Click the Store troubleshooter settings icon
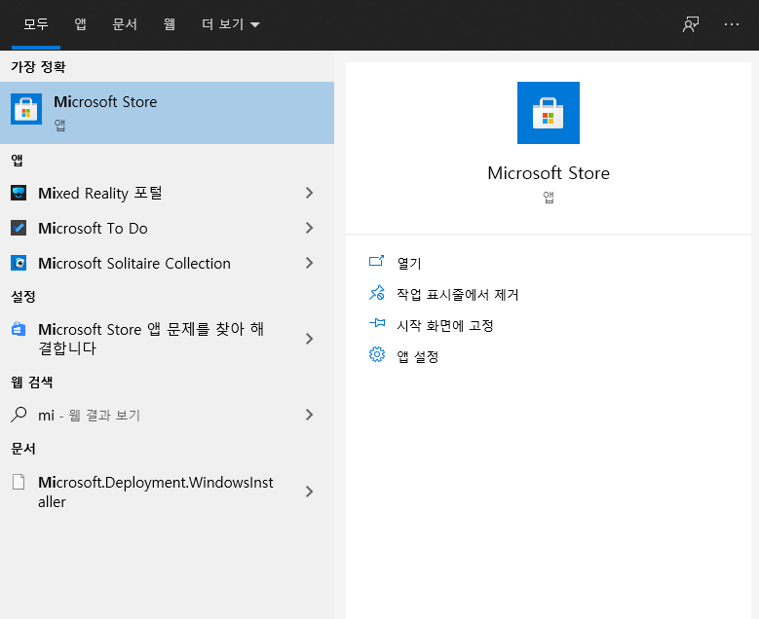The image size is (759, 619). (19, 329)
